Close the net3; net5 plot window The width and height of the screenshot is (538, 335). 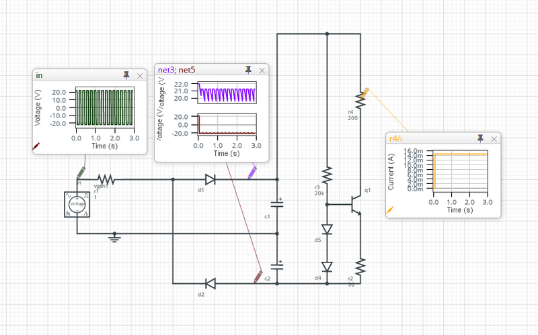point(262,70)
